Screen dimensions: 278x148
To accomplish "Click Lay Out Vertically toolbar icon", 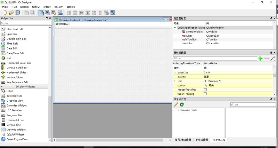I will click(75, 12).
